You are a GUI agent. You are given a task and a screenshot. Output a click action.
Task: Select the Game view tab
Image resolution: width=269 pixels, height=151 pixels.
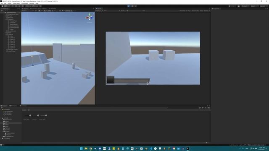click(x=99, y=8)
